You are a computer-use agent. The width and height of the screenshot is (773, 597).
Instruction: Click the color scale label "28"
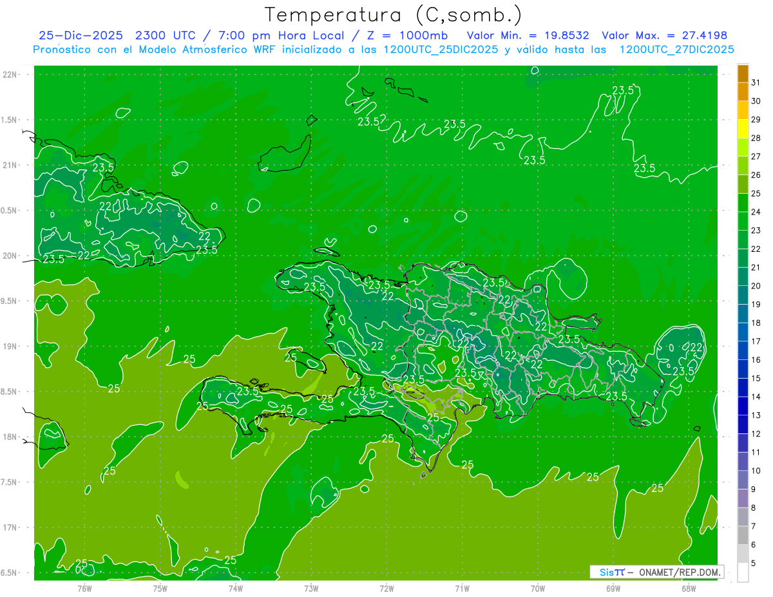point(756,138)
